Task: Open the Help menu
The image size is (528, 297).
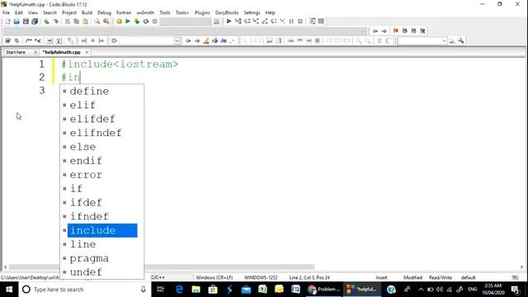Action: pos(270,12)
